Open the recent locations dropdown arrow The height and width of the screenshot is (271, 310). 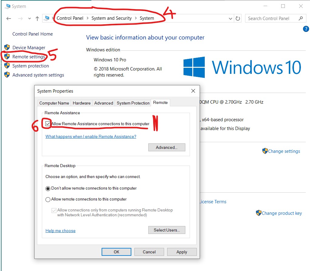tap(29, 19)
